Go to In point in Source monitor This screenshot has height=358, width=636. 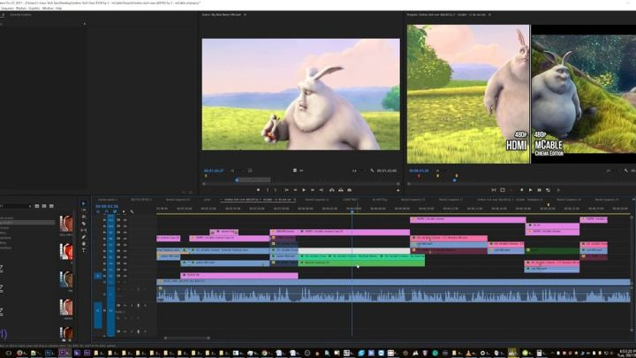point(286,190)
